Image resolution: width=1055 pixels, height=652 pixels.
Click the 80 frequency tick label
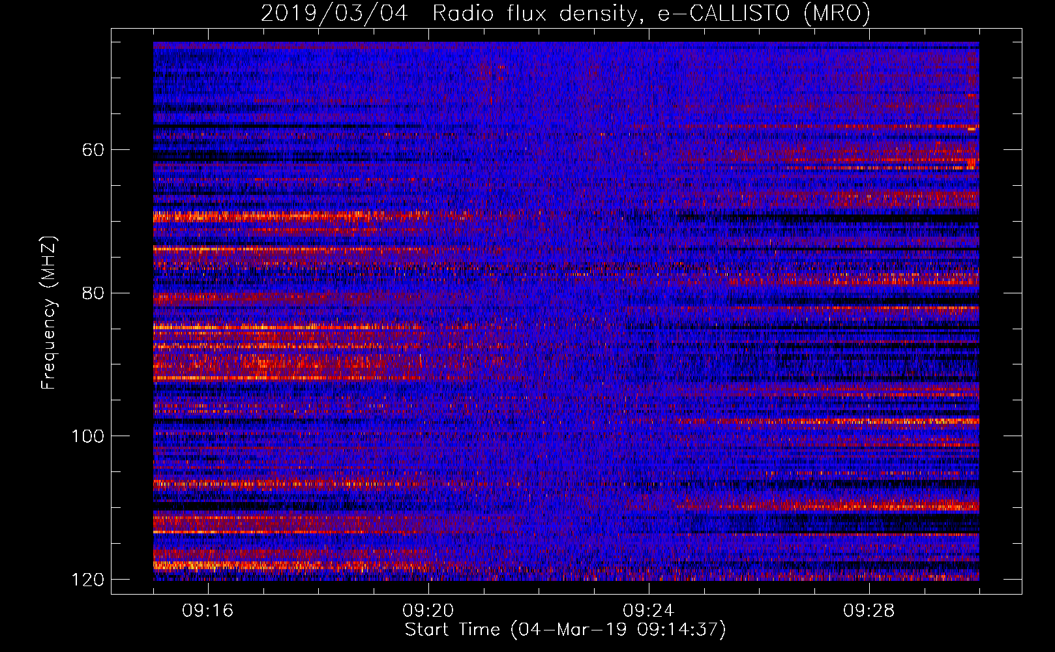[93, 293]
